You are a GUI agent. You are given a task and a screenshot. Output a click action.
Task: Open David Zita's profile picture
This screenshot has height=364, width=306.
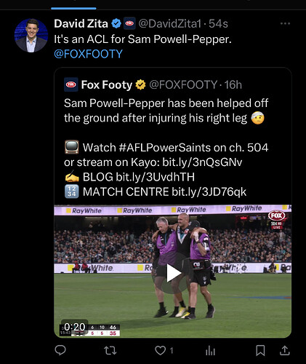[x=31, y=36]
